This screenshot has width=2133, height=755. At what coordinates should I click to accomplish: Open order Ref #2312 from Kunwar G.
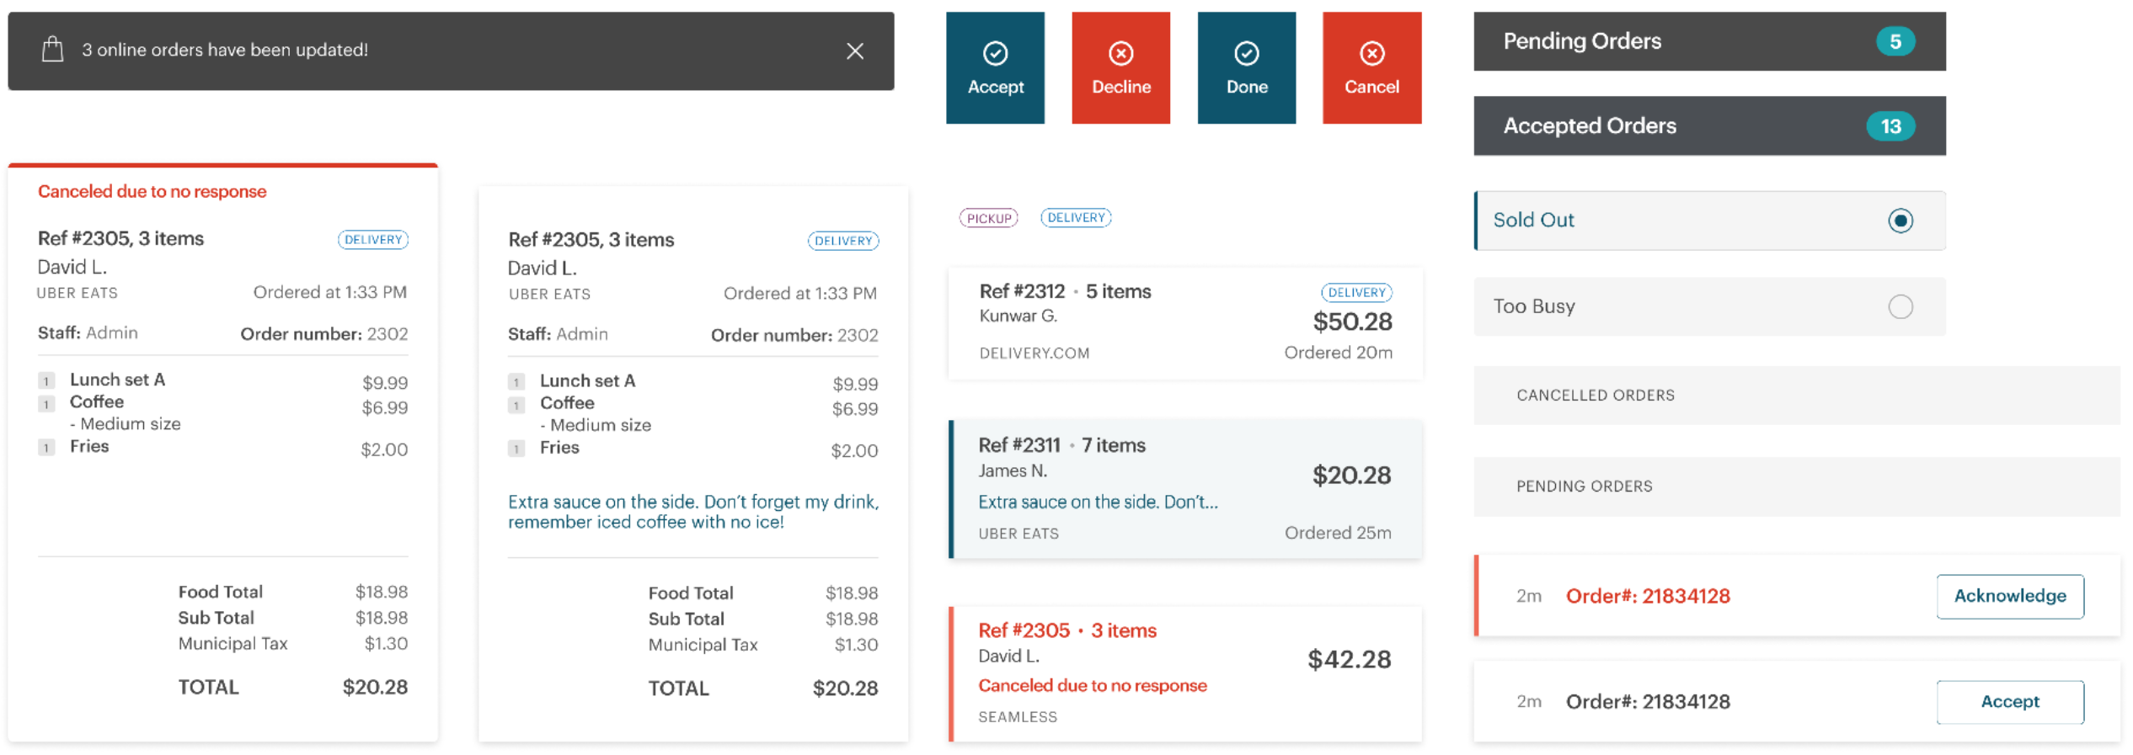pyautogui.click(x=1185, y=323)
